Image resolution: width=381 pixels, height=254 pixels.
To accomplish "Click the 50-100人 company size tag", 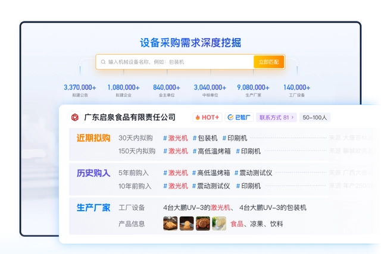I will tap(315, 117).
